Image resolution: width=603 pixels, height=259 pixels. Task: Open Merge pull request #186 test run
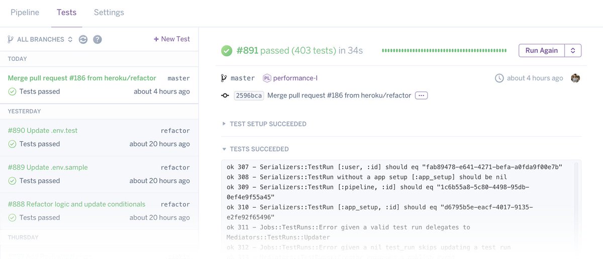[x=99, y=84]
